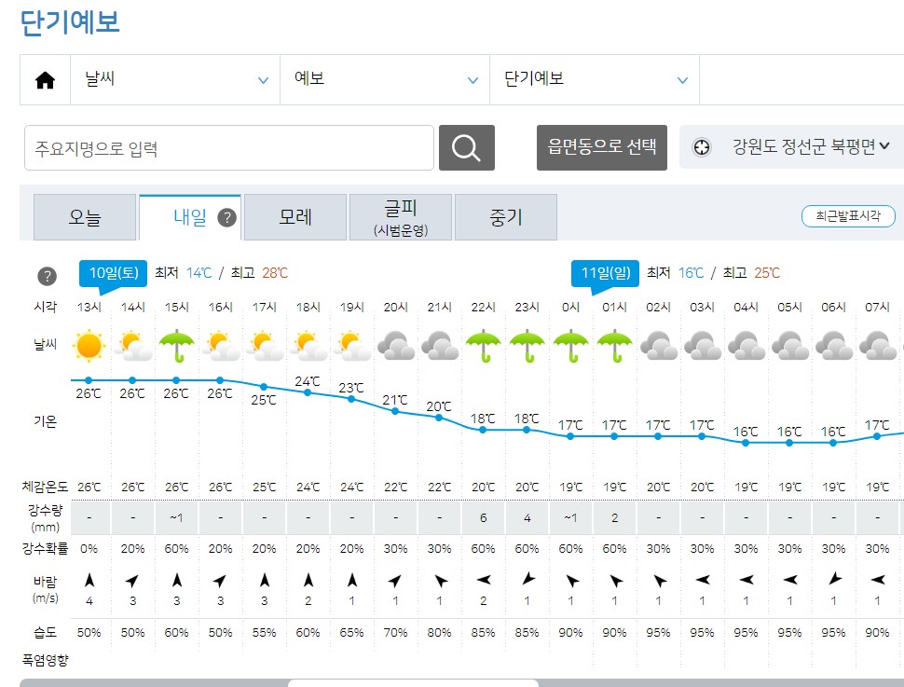Click the magnifier search button
The width and height of the screenshot is (904, 687).
[x=466, y=147]
